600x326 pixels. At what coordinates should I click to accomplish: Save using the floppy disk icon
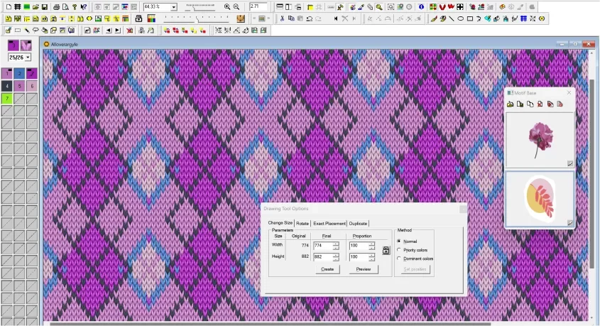(x=45, y=7)
